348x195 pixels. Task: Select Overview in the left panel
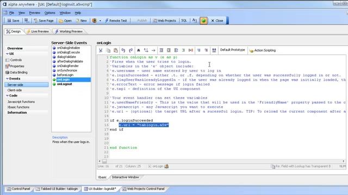(15, 48)
